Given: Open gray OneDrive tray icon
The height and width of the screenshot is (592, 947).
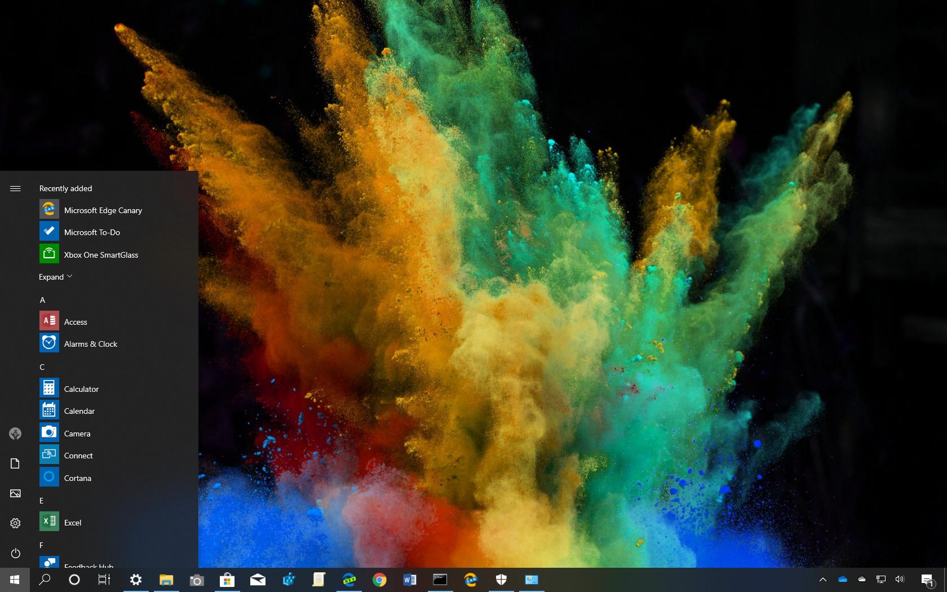Looking at the screenshot, I should click(862, 580).
